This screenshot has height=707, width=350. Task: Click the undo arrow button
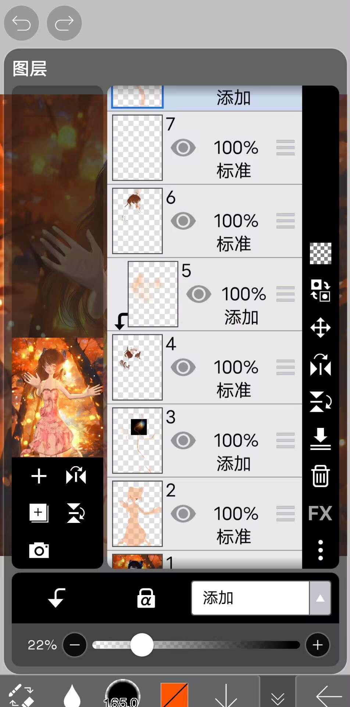pyautogui.click(x=21, y=23)
